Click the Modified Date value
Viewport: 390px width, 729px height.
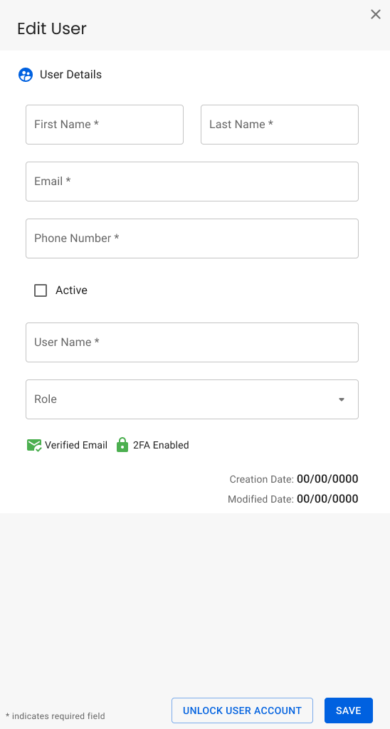coord(327,499)
